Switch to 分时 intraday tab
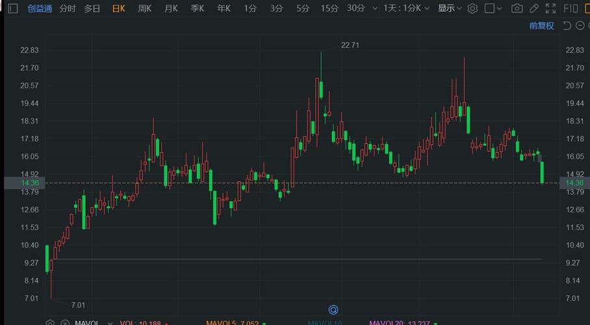The width and height of the screenshot is (590, 325). pos(67,8)
